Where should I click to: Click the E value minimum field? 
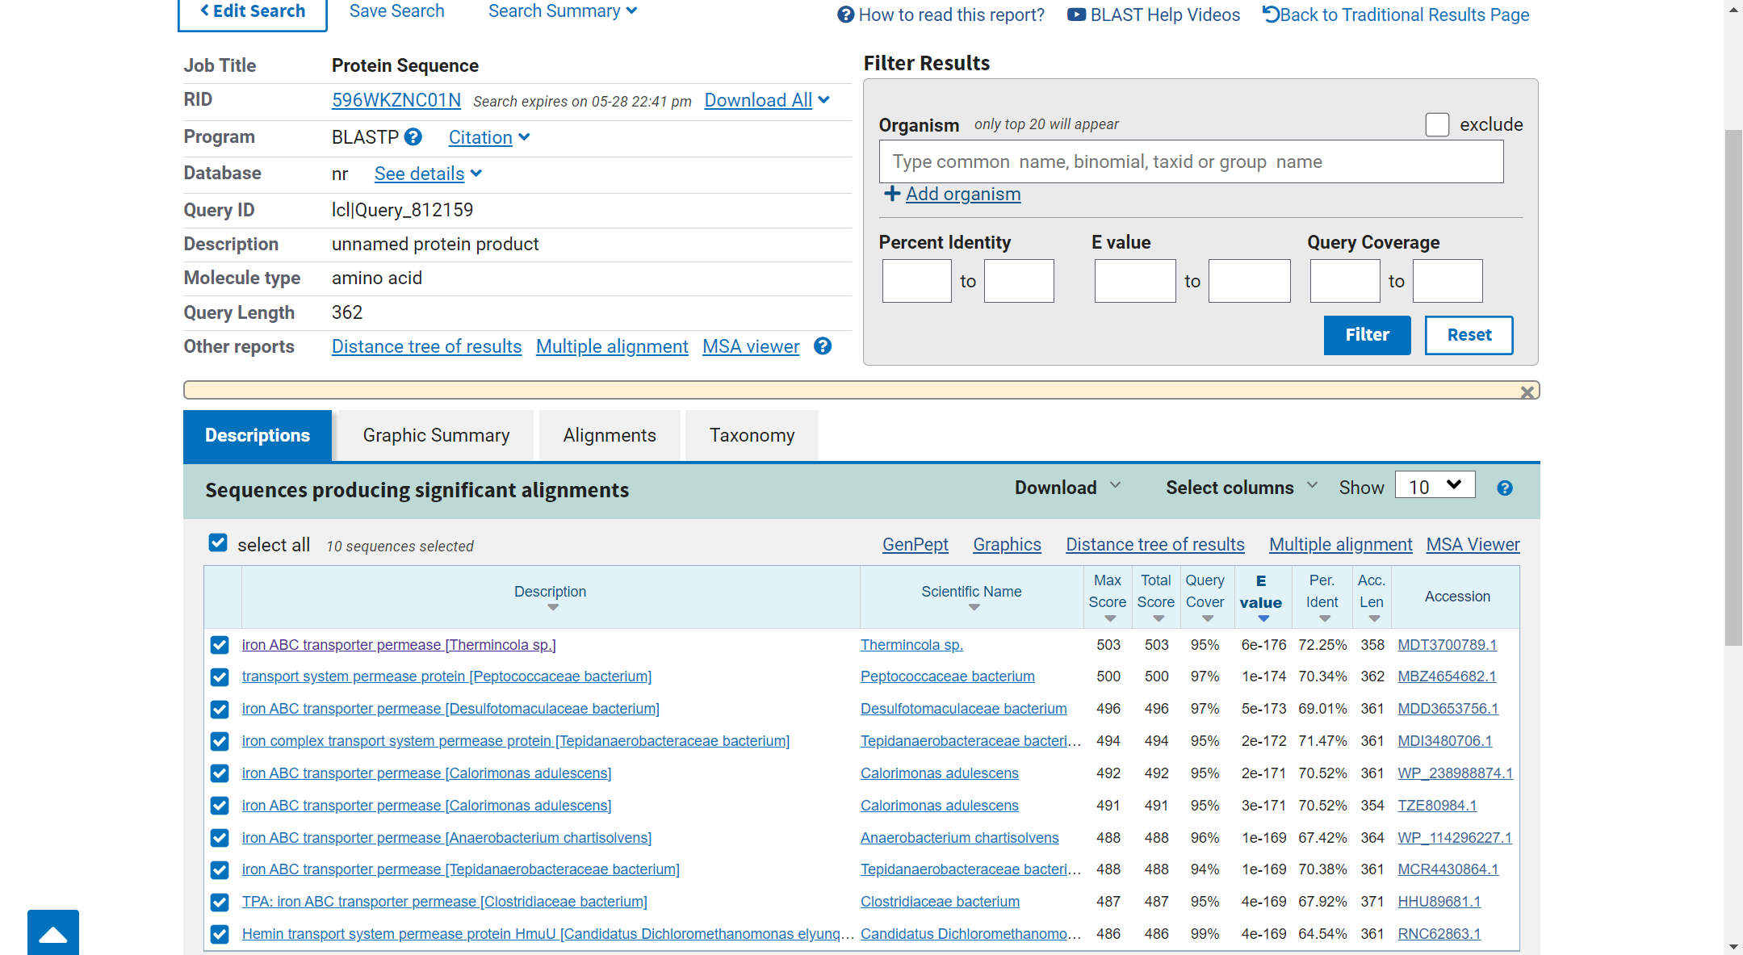coord(1135,281)
